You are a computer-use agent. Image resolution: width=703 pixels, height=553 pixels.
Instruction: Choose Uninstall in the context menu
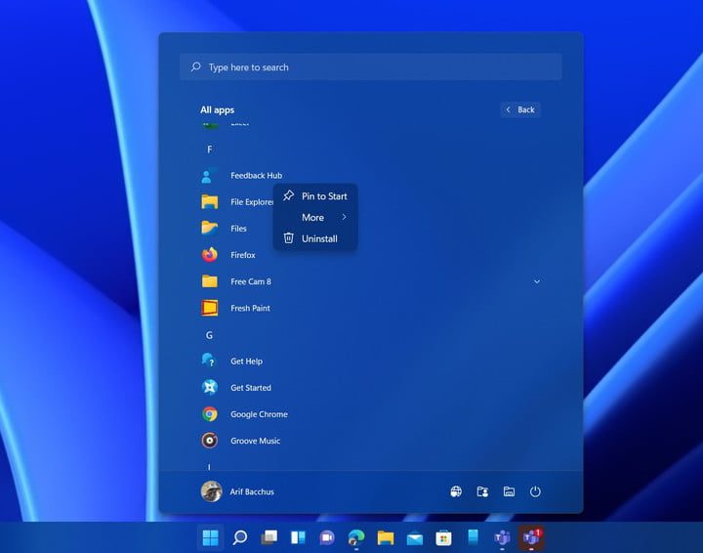(315, 238)
